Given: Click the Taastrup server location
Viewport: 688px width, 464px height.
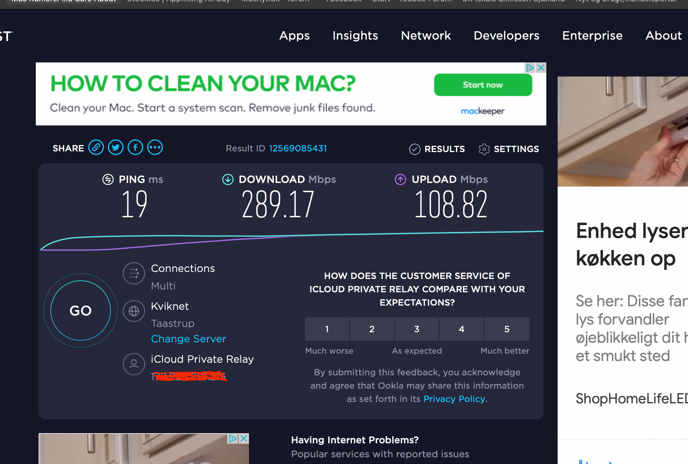Looking at the screenshot, I should (173, 323).
